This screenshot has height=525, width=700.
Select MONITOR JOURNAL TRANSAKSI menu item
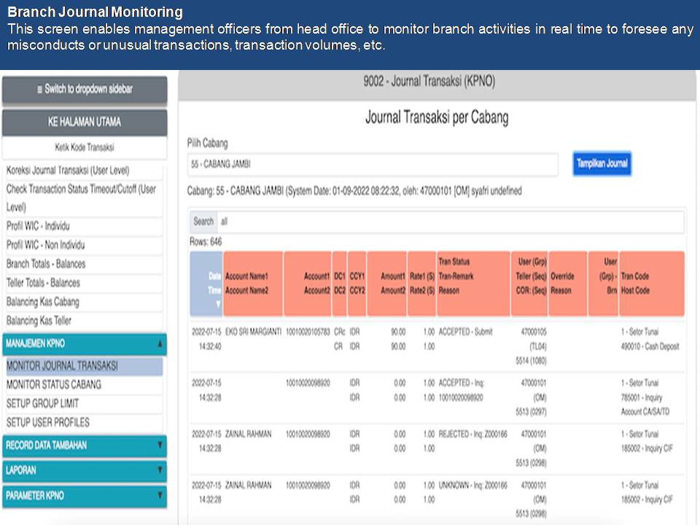coord(85,366)
